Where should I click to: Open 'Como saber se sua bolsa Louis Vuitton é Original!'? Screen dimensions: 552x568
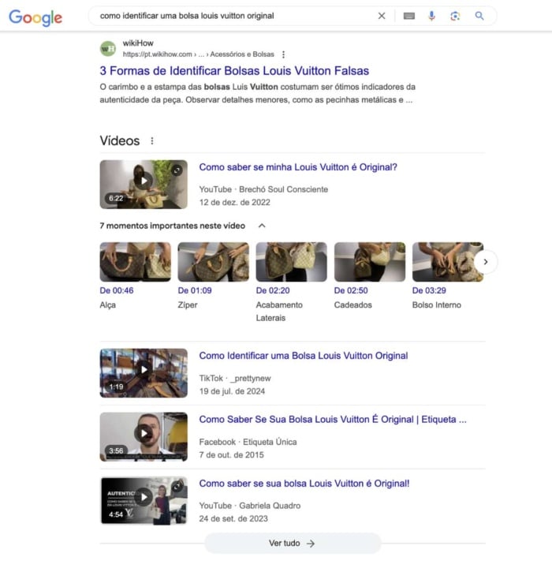(304, 484)
